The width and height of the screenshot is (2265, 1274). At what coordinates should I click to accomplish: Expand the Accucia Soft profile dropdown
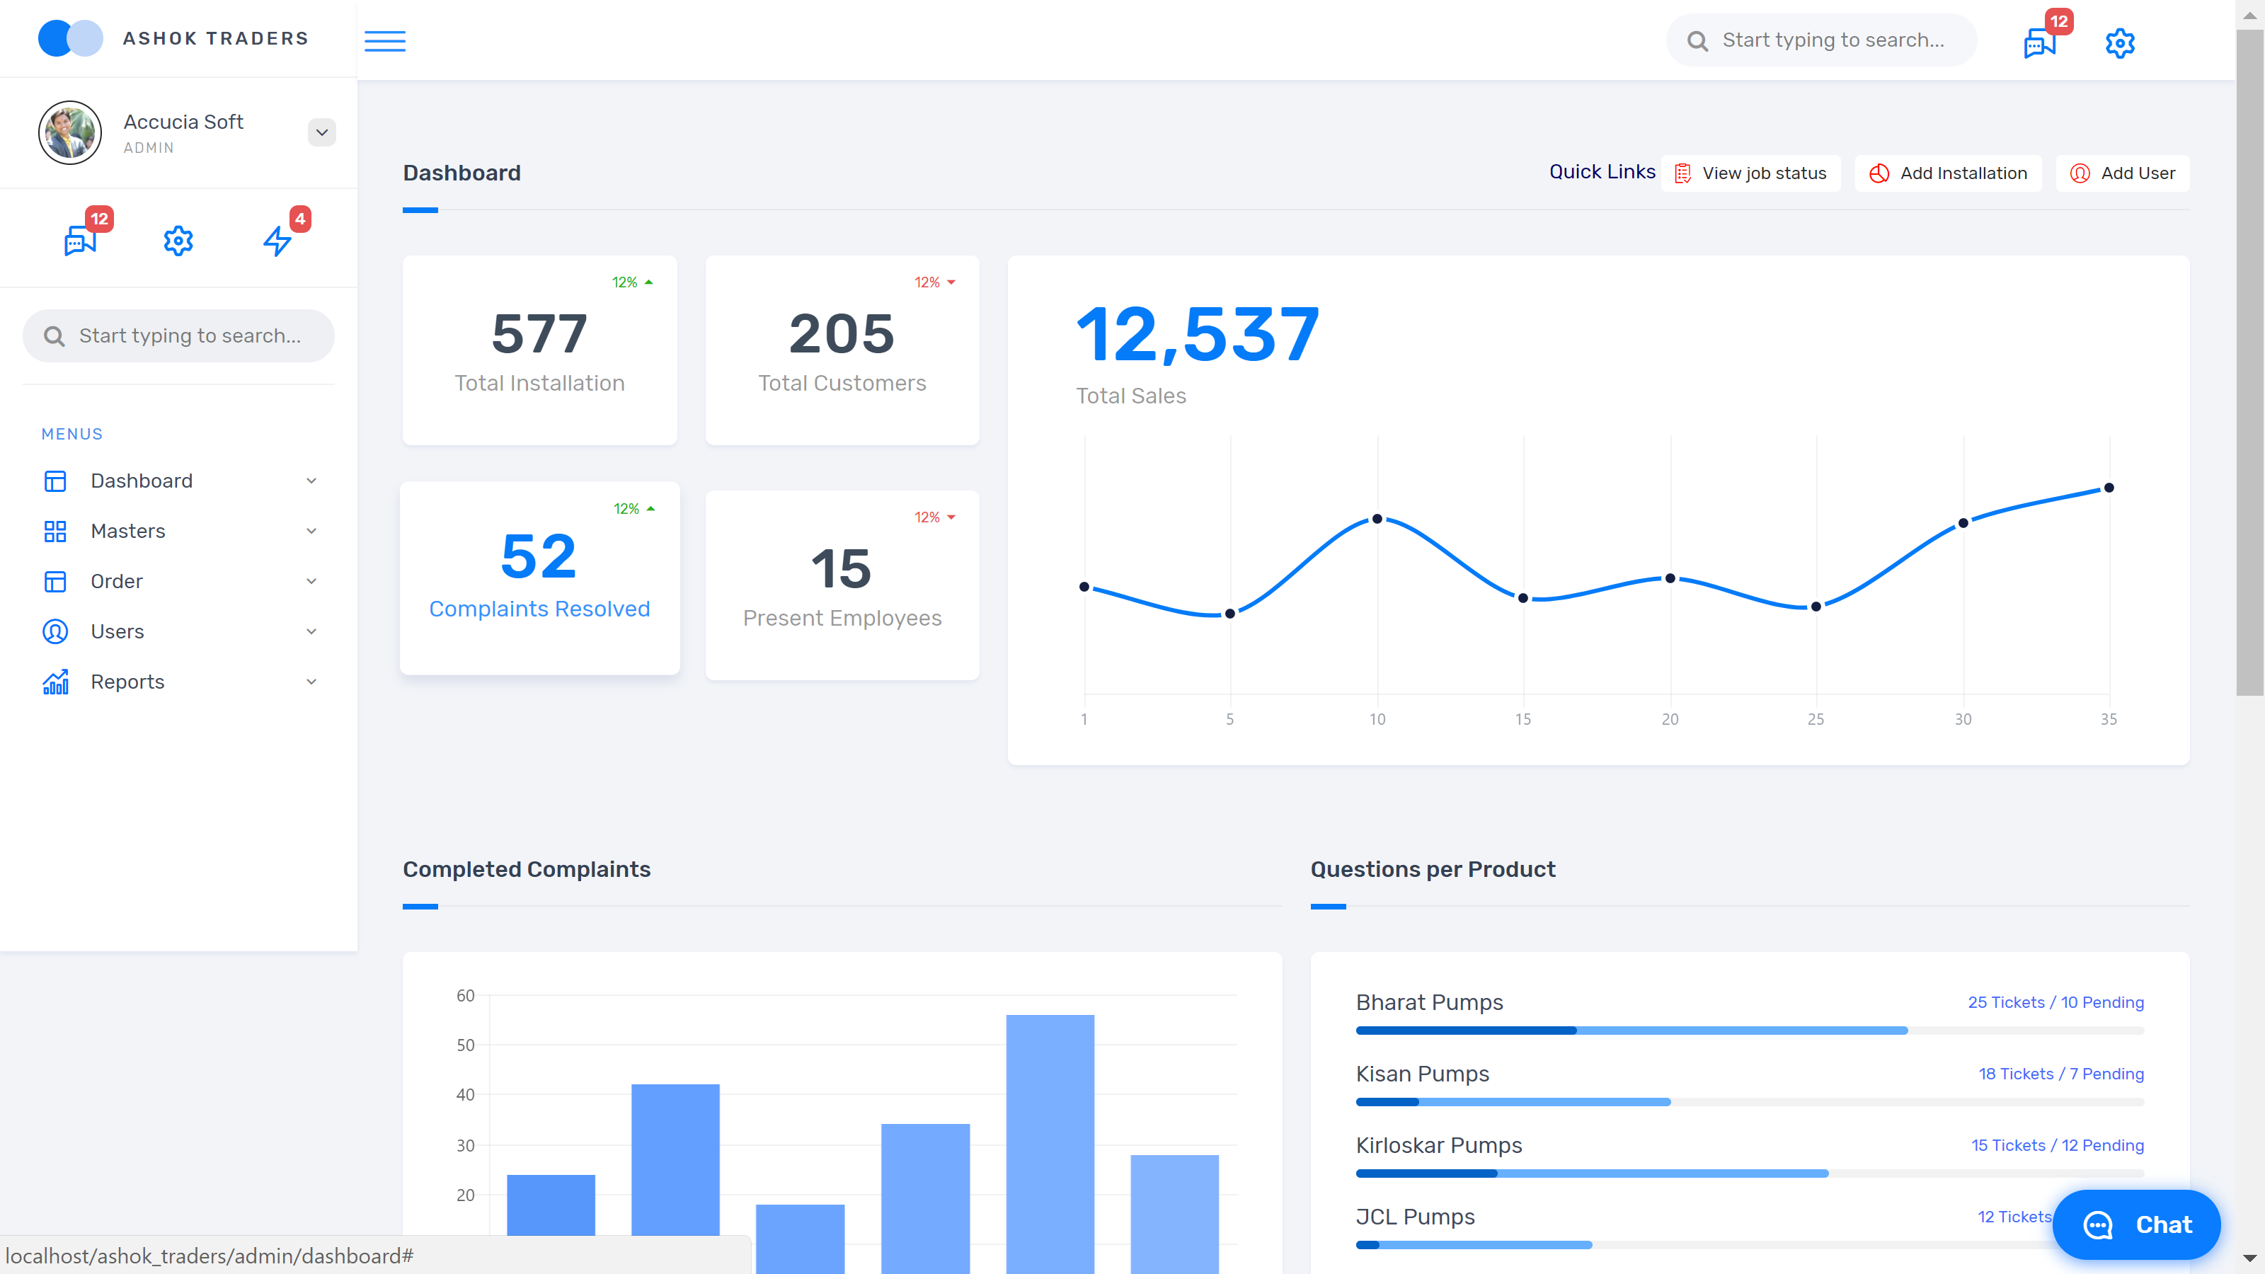[322, 133]
